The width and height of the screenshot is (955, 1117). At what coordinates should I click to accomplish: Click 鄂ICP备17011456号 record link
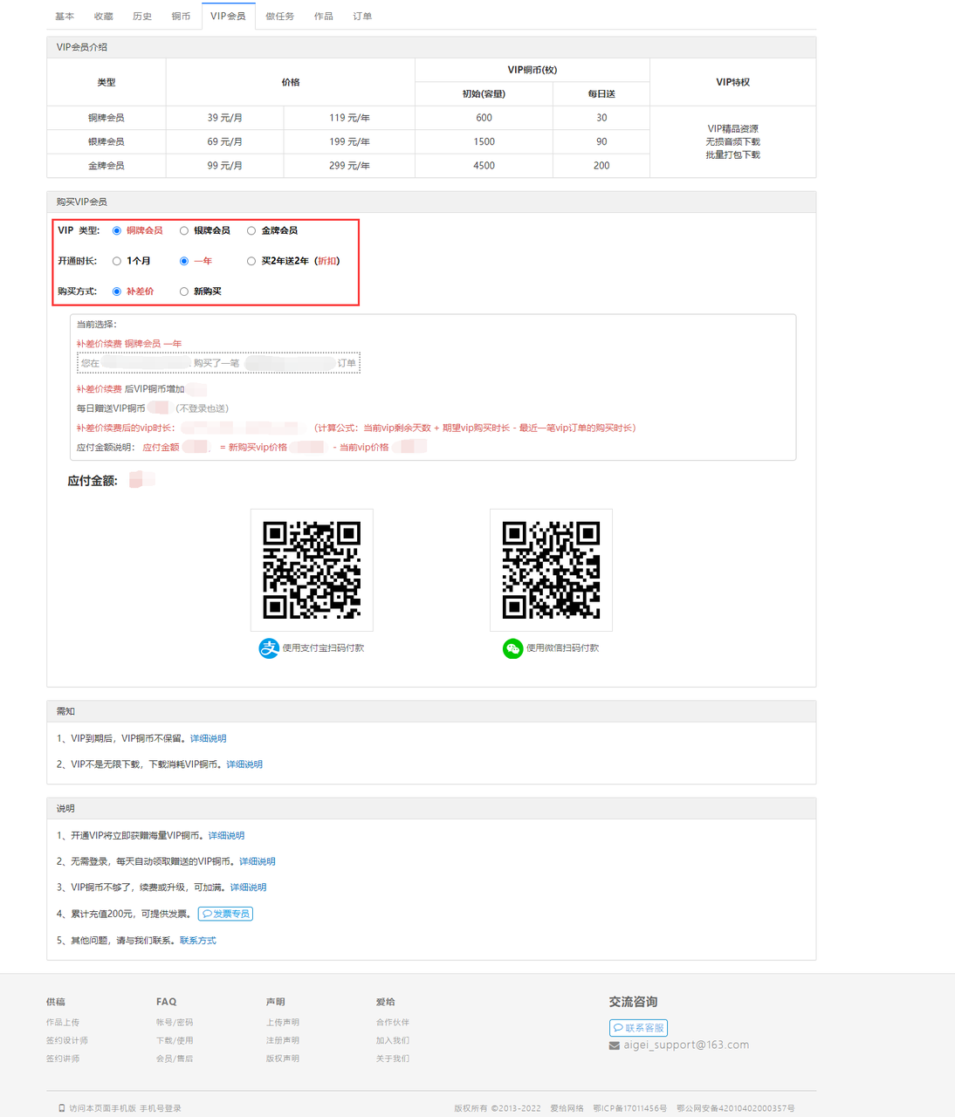pos(630,1109)
